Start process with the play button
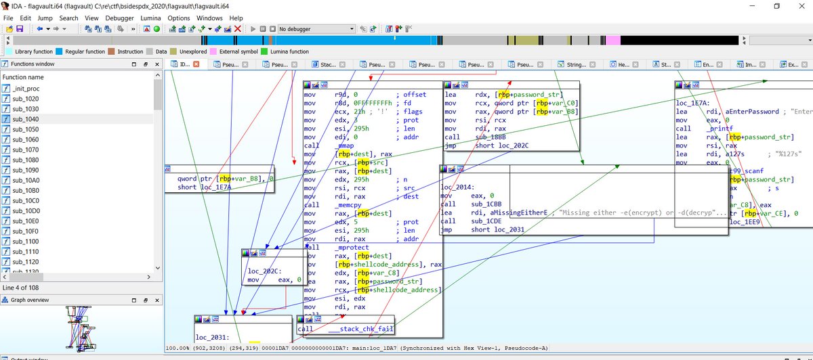The image size is (813, 360). (x=253, y=29)
